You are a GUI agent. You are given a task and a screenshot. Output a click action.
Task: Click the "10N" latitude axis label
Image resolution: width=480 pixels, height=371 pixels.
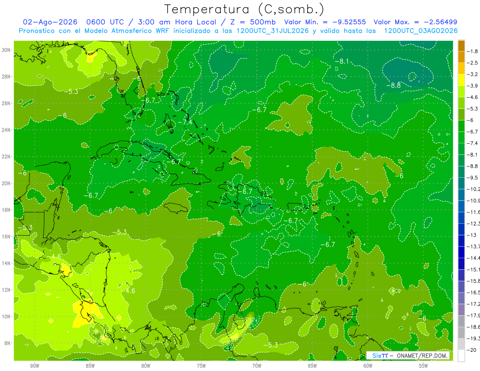(x=6, y=316)
